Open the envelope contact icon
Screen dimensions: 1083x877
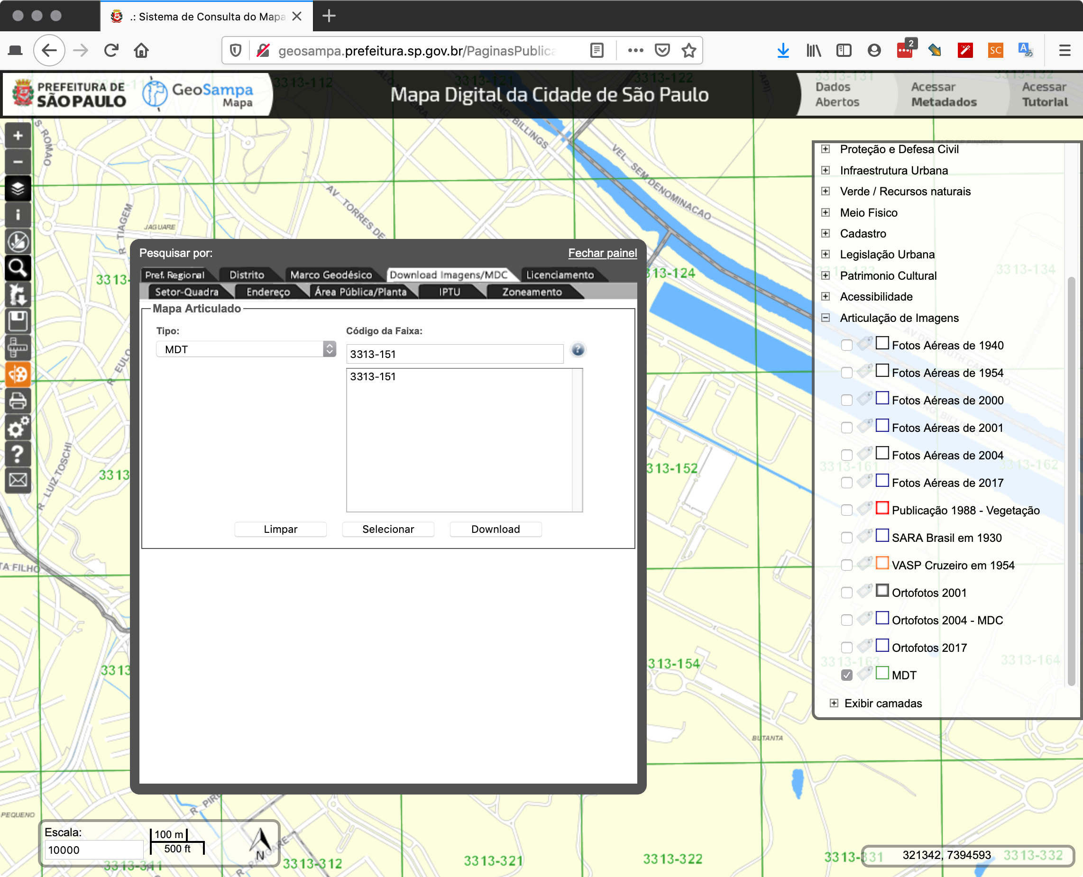pos(18,479)
